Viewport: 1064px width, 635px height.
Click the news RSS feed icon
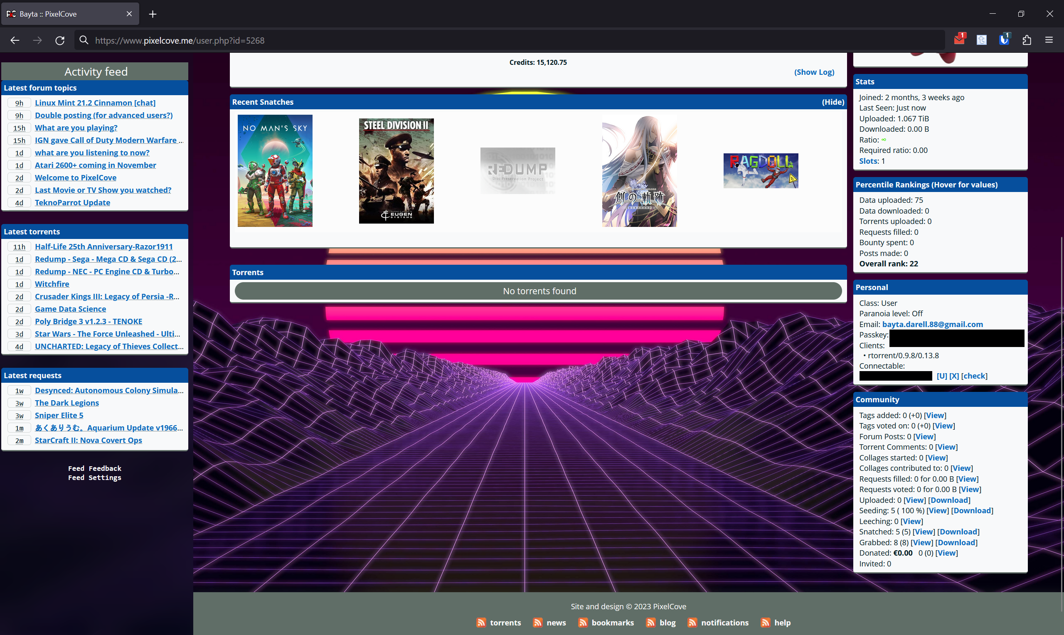pyautogui.click(x=537, y=623)
